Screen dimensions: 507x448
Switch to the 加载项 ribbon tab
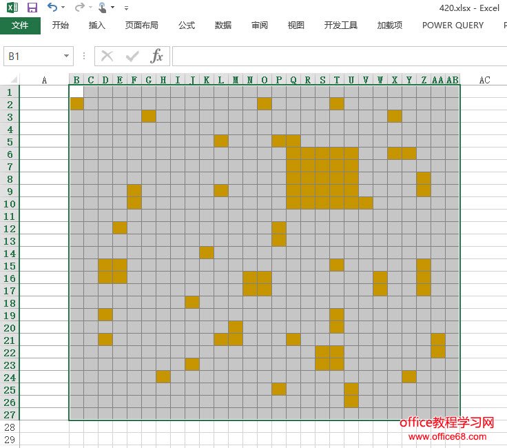pos(390,26)
